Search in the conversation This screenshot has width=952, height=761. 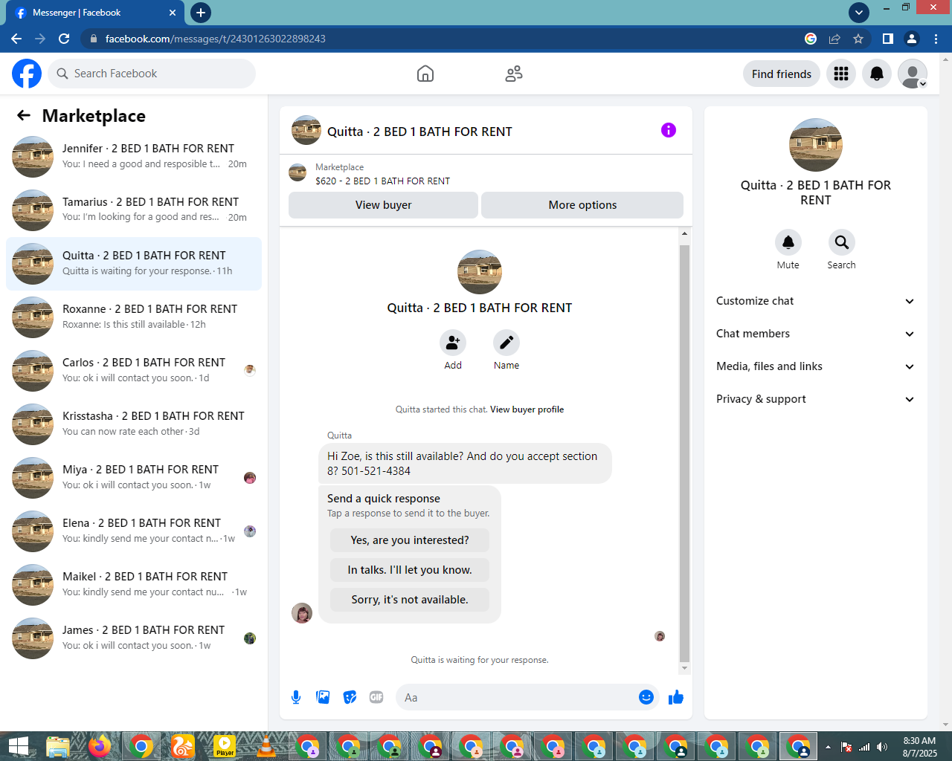(x=842, y=242)
